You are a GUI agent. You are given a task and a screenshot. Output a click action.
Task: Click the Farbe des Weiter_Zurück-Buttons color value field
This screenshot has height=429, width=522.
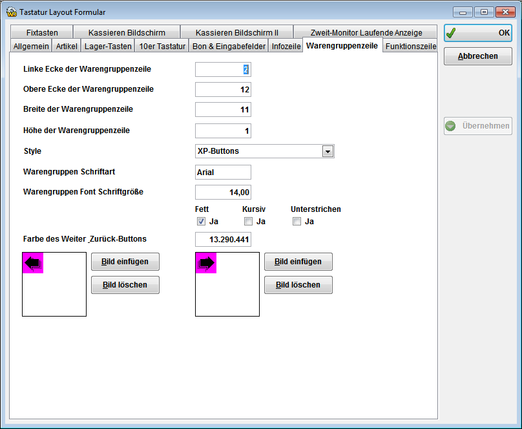coord(223,239)
